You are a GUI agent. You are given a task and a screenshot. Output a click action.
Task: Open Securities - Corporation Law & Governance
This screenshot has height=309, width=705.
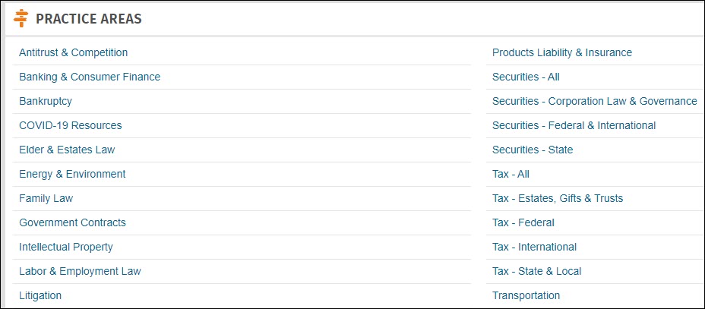coord(594,101)
